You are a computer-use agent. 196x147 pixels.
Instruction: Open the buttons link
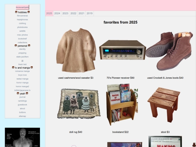23,113
